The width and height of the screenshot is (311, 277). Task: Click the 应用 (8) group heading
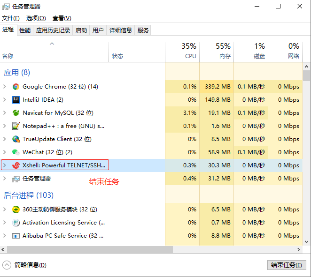16,73
